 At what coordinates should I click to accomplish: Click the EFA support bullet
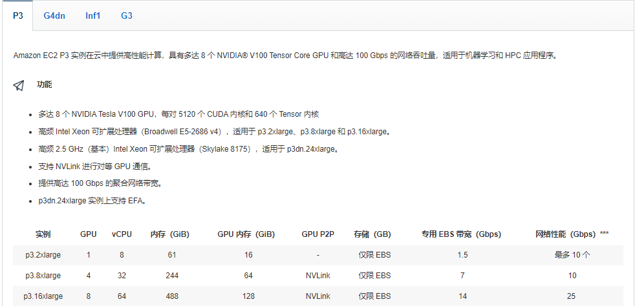[x=92, y=201]
